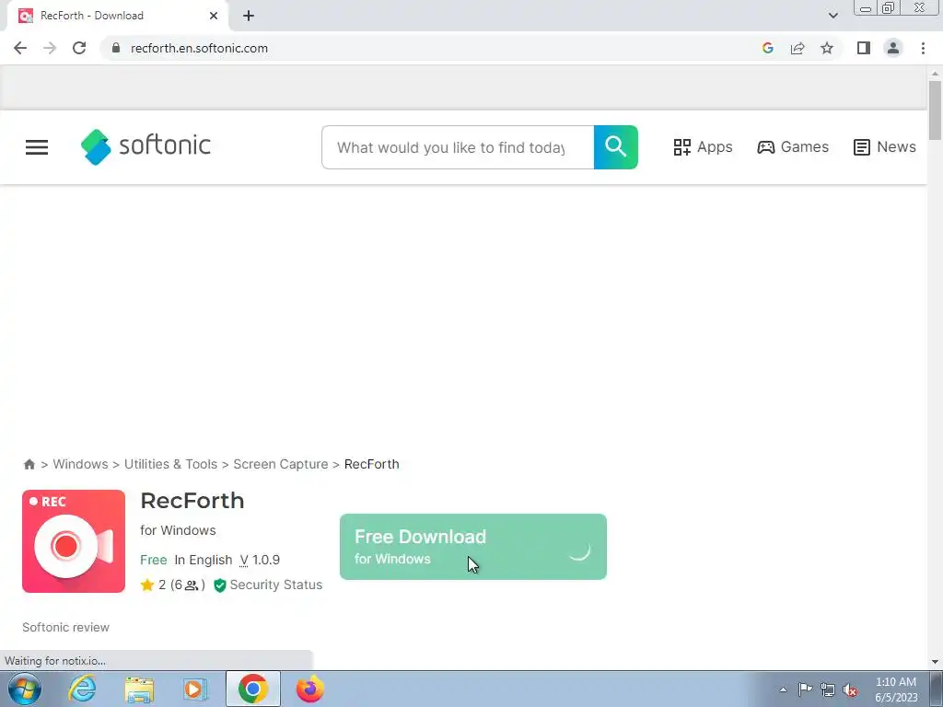Click the Free Download for Windows button
This screenshot has width=943, height=707.
coord(473,547)
